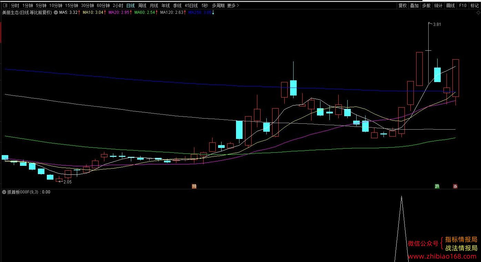Screen dimensions: 481x262
Task: Click the 统计 statistics button
Action: 438,6
